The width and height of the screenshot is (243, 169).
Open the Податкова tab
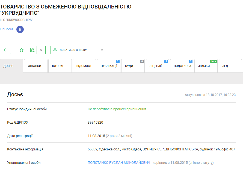182,66
